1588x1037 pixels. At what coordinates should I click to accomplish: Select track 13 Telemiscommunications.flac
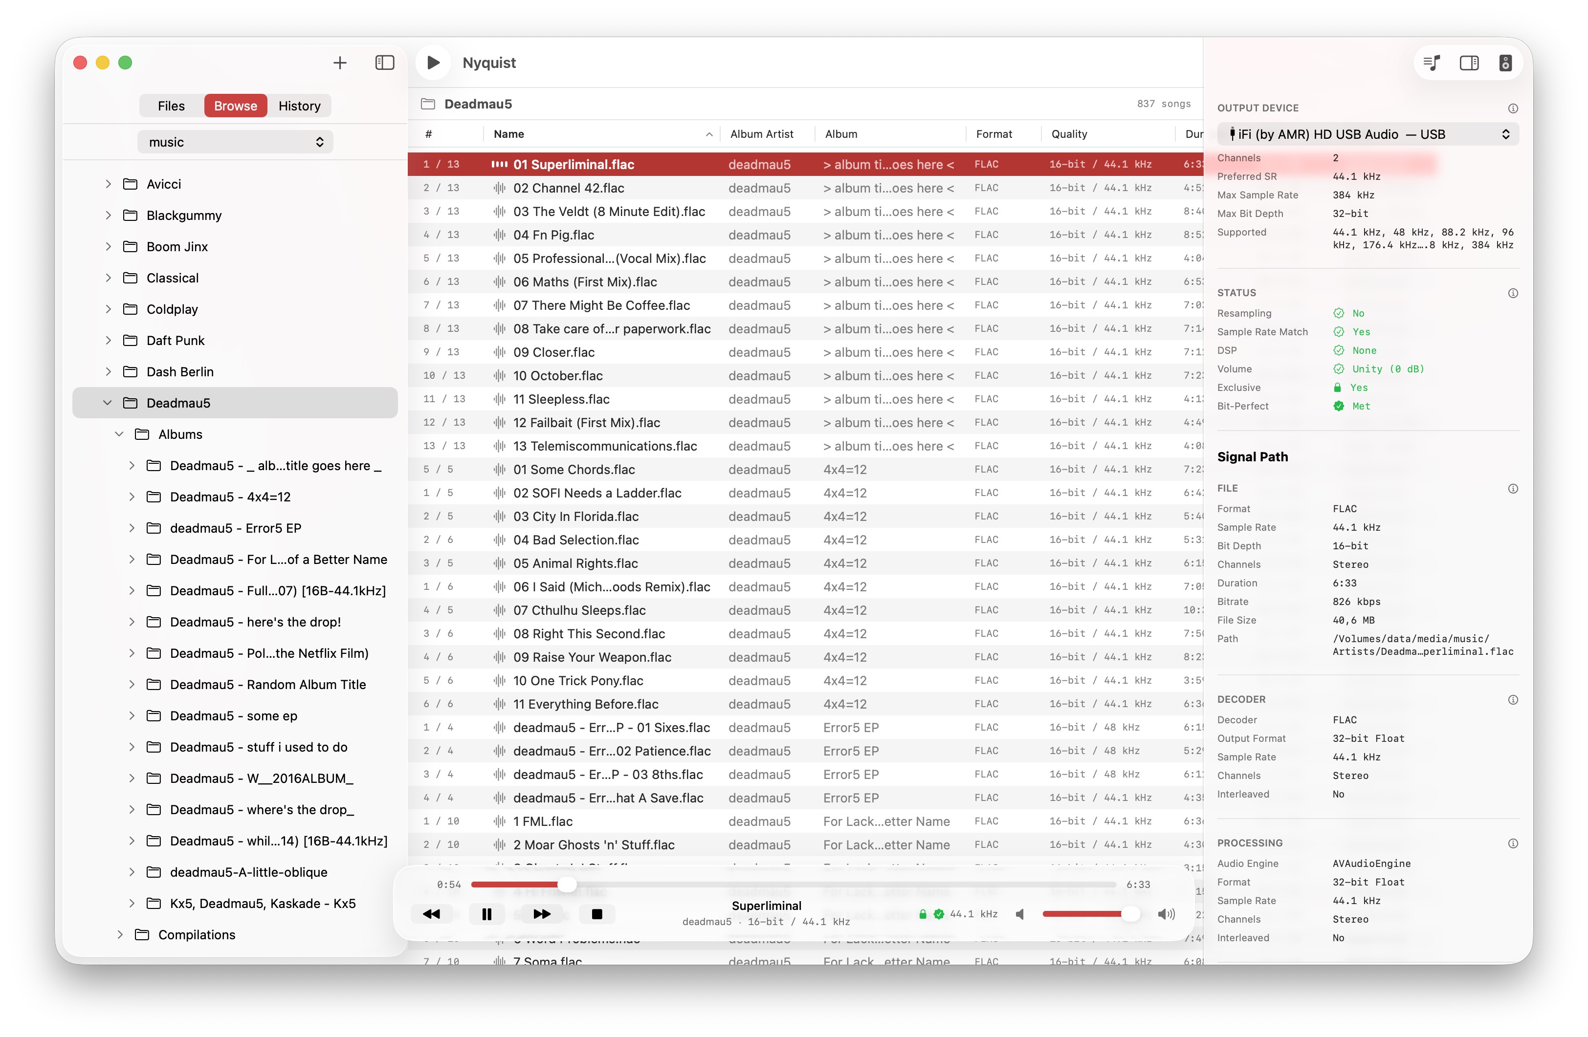(805, 446)
